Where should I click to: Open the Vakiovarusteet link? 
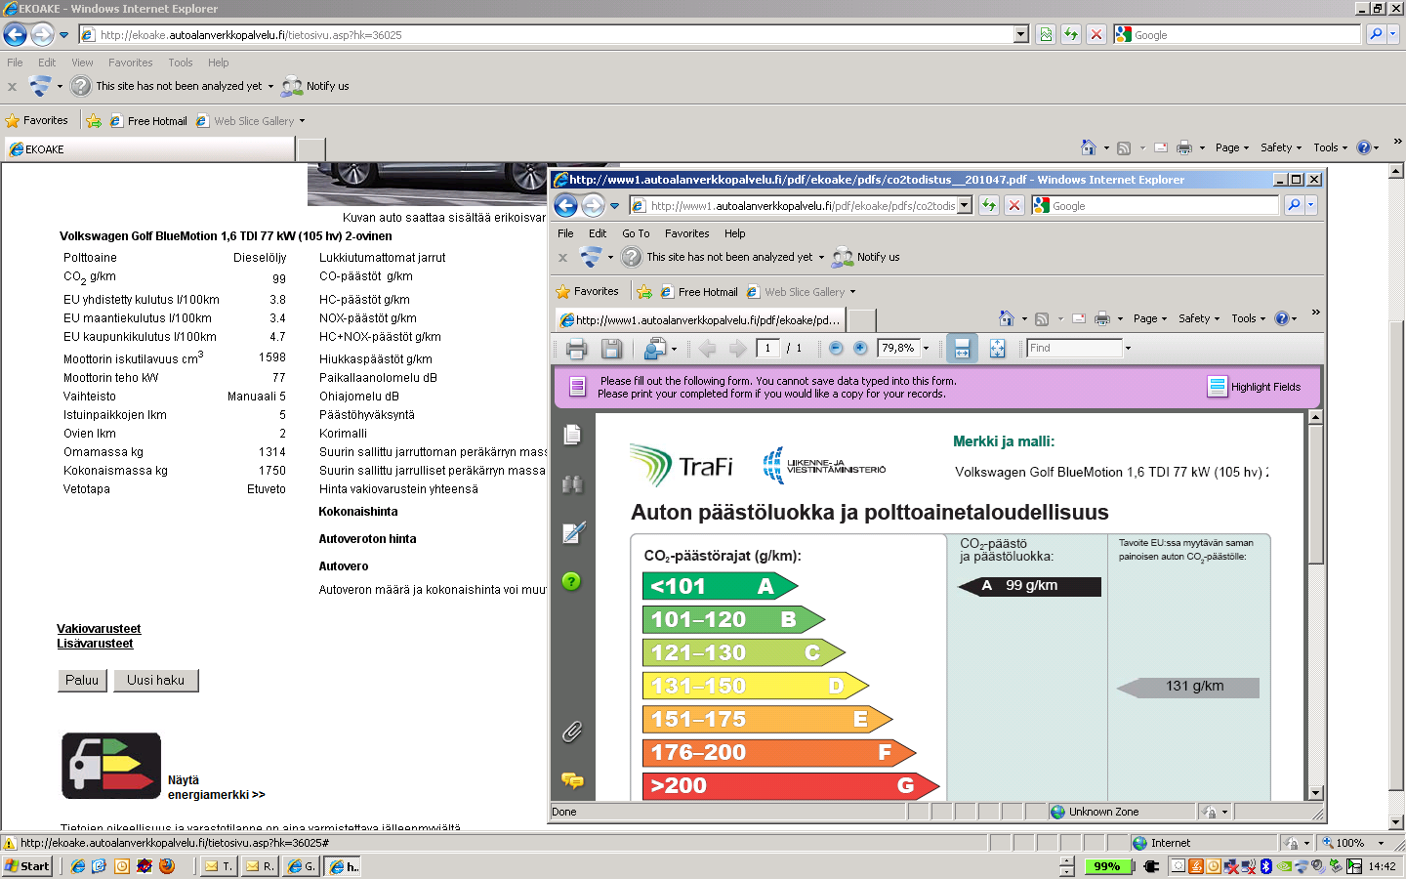click(x=99, y=629)
